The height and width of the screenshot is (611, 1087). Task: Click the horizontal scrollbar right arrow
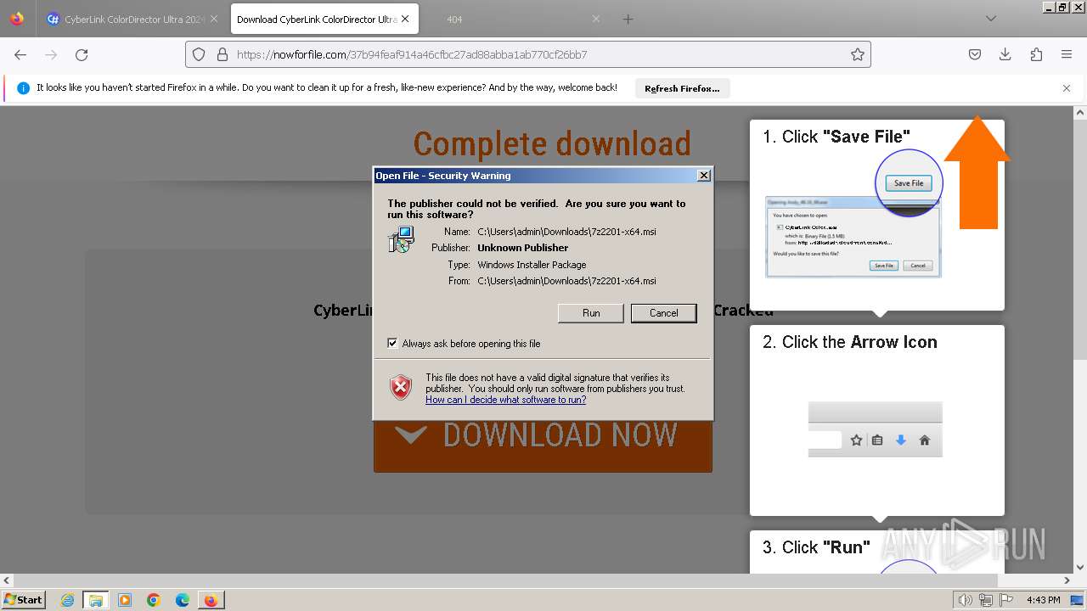click(1067, 580)
